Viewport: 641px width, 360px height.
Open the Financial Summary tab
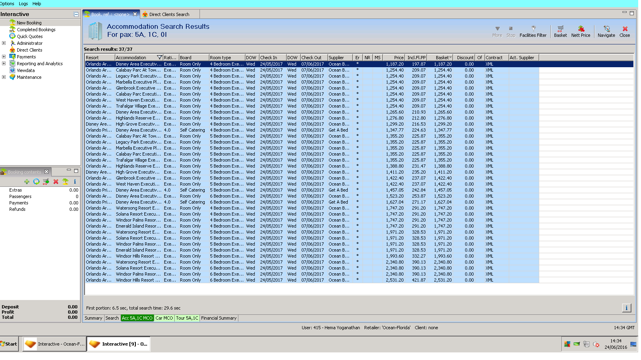click(219, 318)
